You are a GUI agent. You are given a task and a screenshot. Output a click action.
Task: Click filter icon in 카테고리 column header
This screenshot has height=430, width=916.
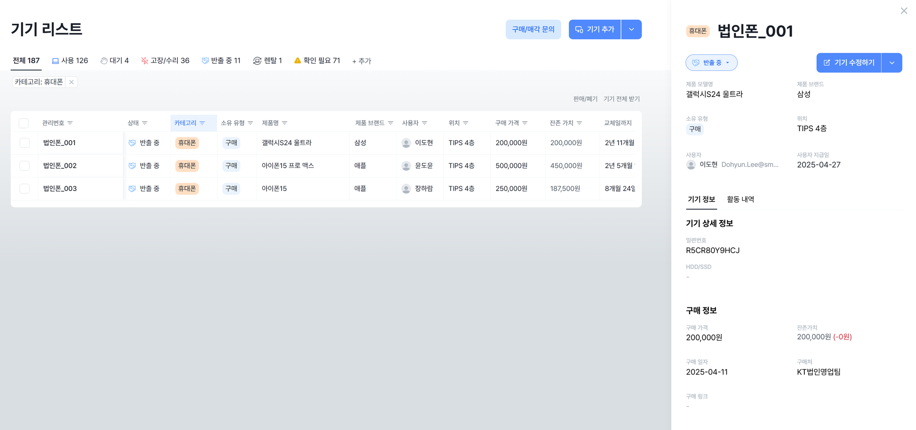(x=202, y=123)
